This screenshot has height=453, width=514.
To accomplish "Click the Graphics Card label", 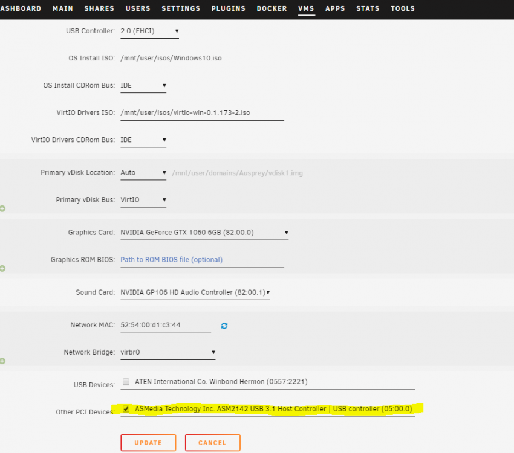I will (x=91, y=233).
